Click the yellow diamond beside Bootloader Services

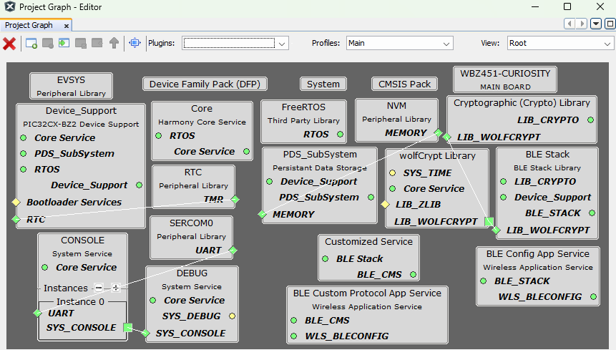point(16,202)
